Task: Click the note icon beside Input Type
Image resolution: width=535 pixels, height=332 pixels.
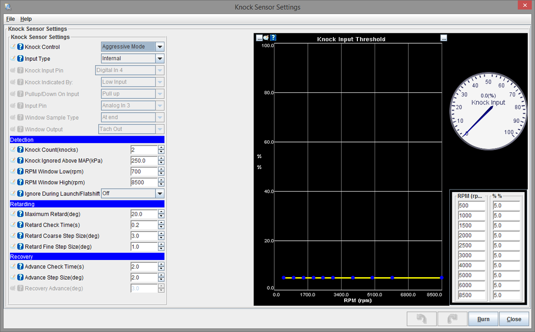Action: [14, 58]
